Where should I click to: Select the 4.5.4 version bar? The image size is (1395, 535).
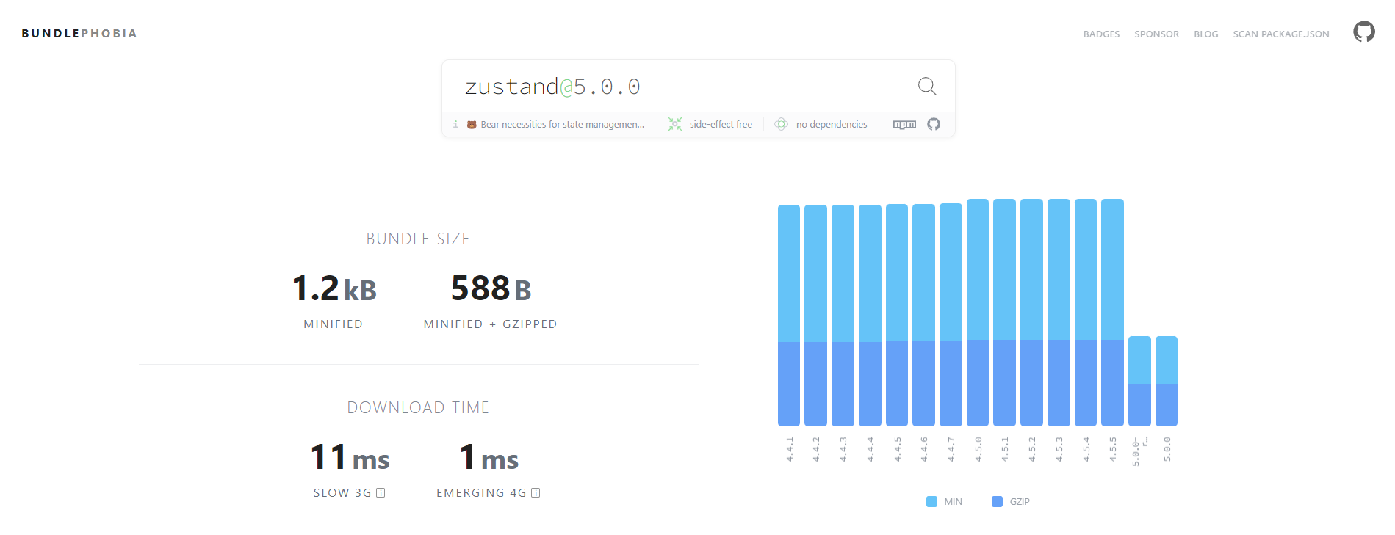coord(1086,313)
